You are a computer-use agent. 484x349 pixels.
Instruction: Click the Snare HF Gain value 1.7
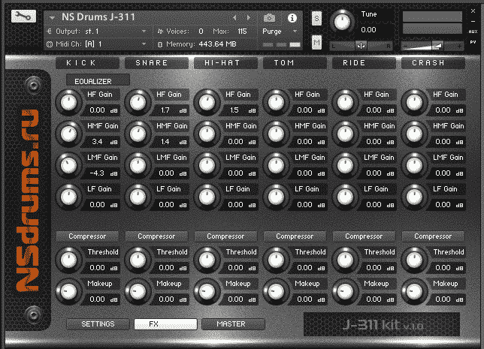(165, 110)
